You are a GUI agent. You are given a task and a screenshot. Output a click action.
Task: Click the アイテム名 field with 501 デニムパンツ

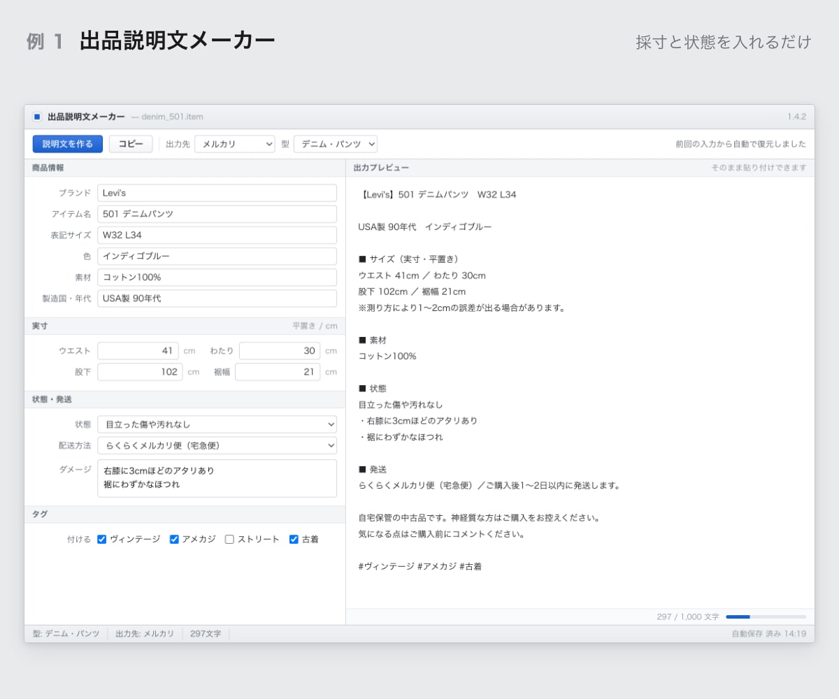tap(217, 214)
